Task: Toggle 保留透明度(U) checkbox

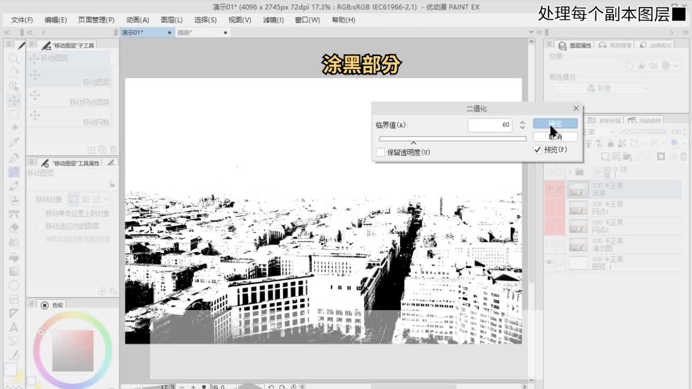Action: click(x=381, y=152)
